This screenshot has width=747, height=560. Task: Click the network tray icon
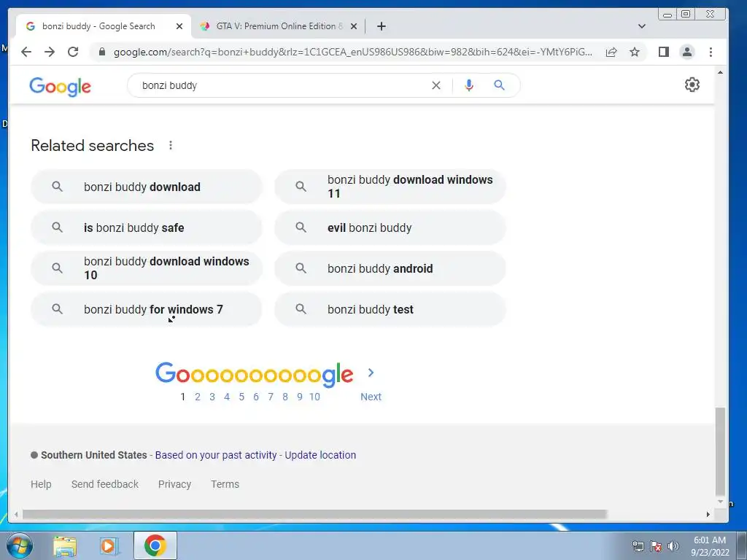click(638, 546)
